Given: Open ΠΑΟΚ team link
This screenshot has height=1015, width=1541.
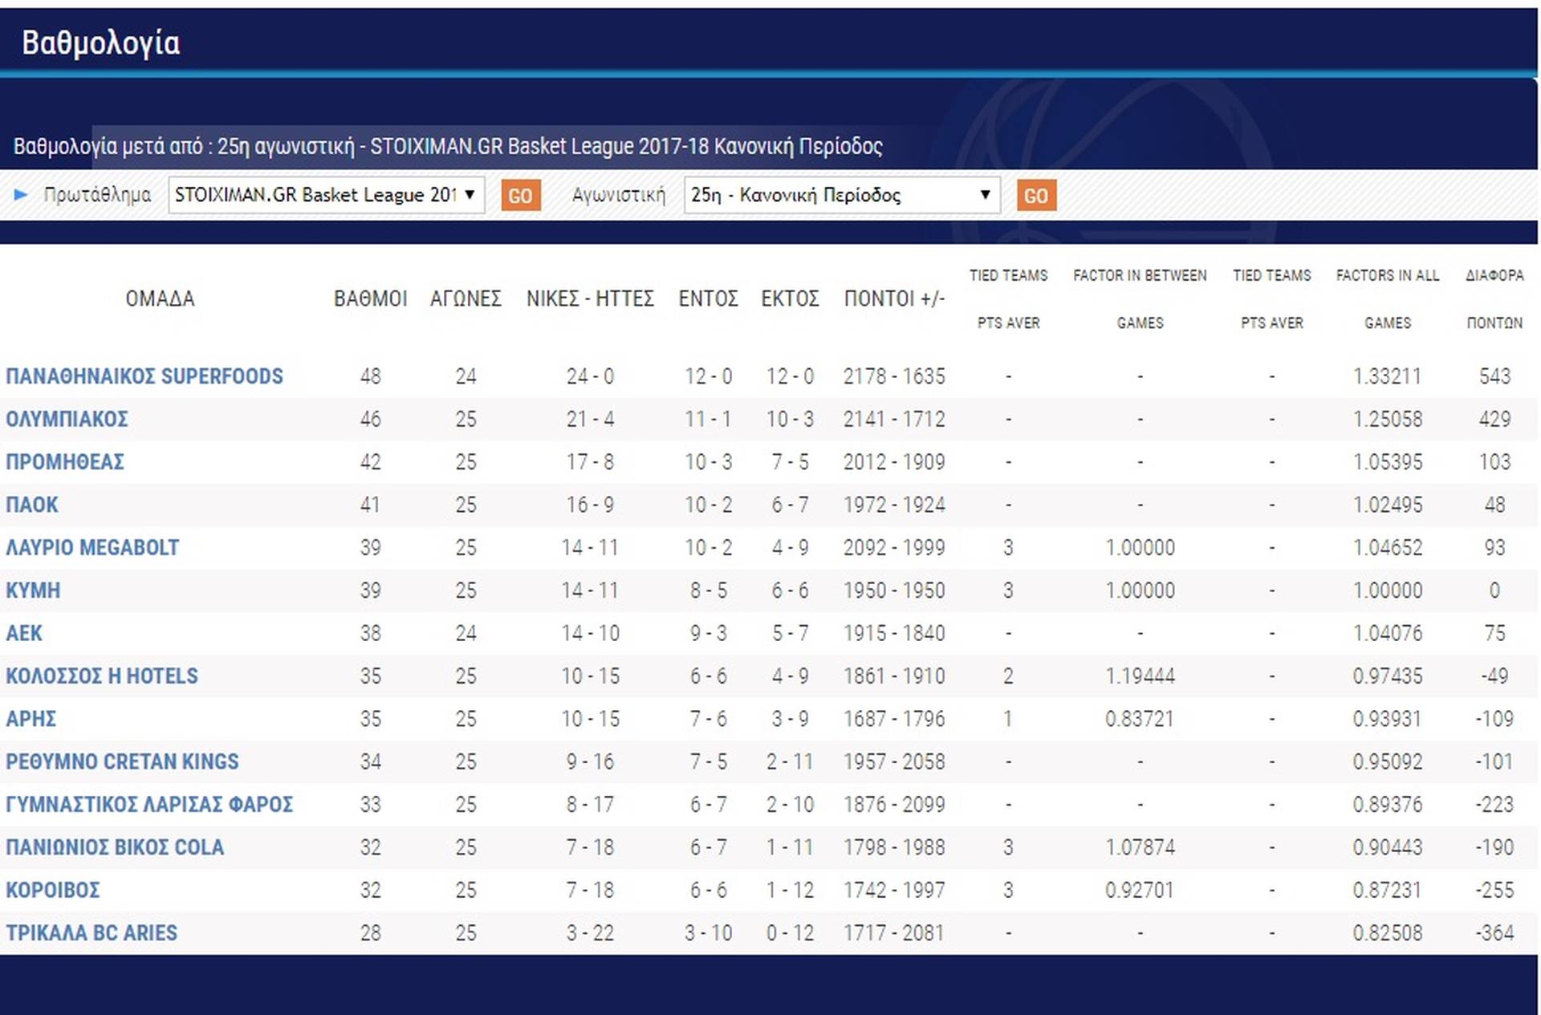Looking at the screenshot, I should [32, 505].
